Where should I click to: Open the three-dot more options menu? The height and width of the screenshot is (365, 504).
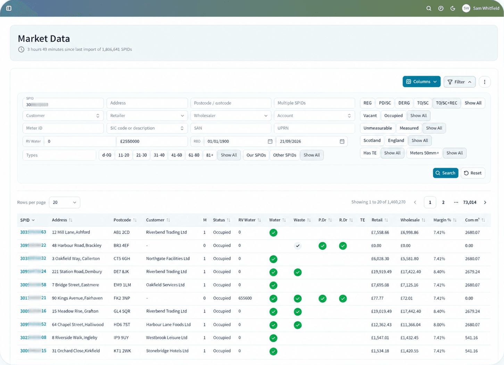point(485,82)
